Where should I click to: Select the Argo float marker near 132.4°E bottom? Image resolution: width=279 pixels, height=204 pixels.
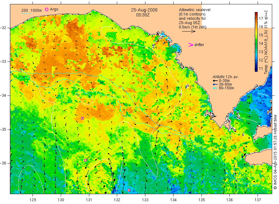coord(129,190)
